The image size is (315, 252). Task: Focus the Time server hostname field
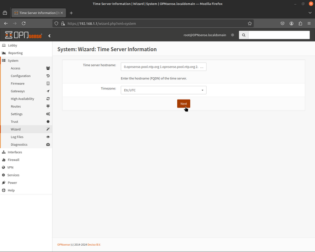163,67
